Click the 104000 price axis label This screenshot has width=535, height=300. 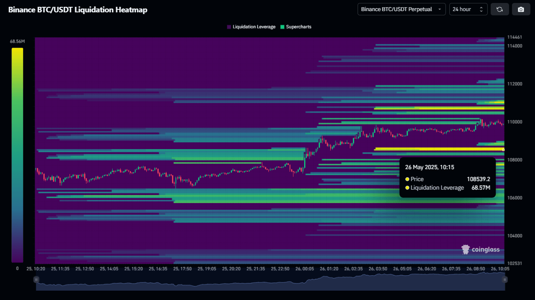pyautogui.click(x=515, y=236)
